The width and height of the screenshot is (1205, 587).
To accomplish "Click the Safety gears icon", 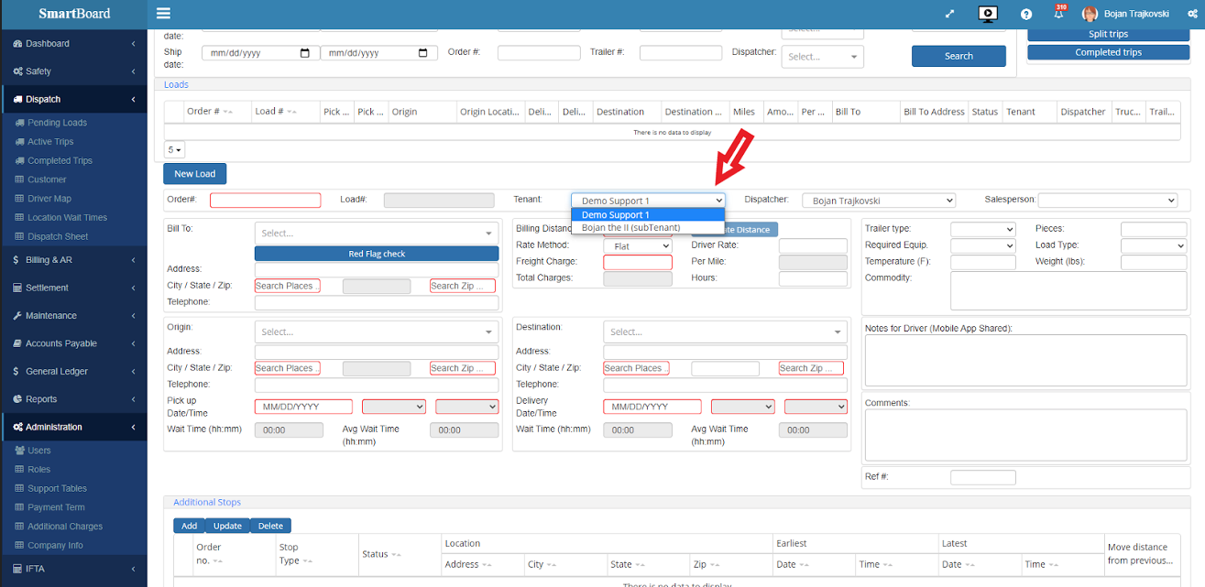I will 18,71.
